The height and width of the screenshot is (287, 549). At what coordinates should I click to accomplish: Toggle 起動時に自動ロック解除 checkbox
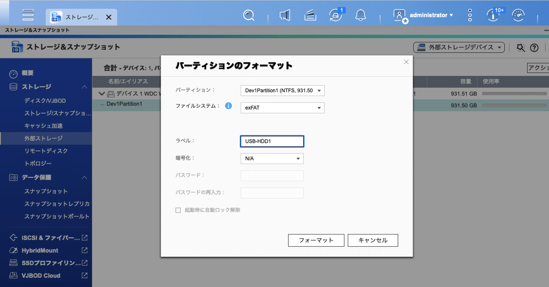pos(178,210)
